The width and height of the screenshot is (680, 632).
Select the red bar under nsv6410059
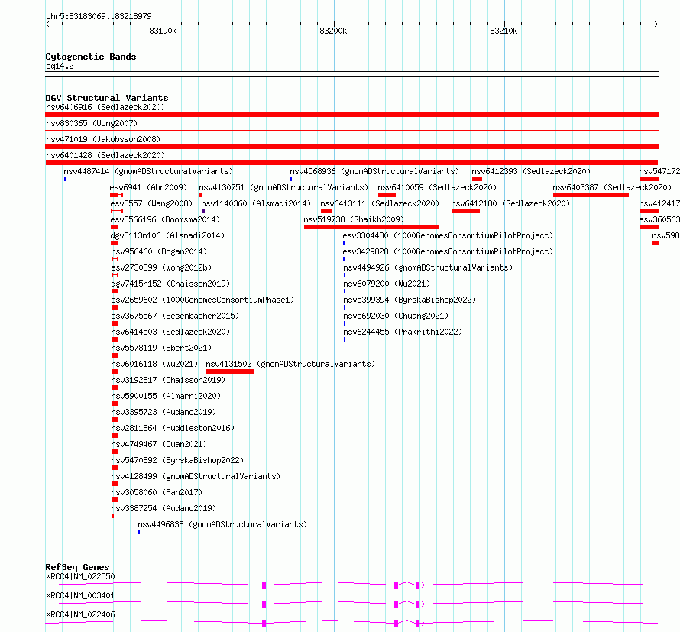[387, 195]
